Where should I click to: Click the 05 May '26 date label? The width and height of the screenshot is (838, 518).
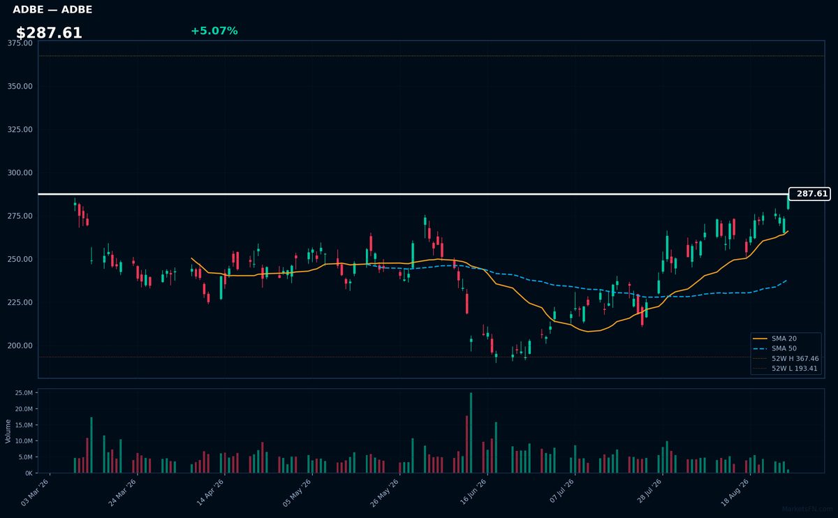tap(297, 492)
